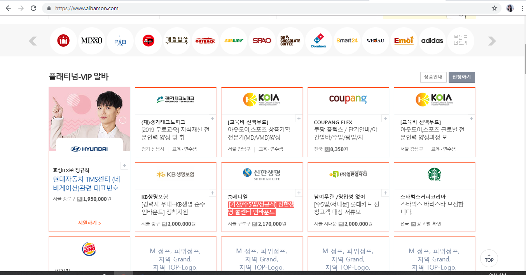Open the Hyundai ad banner image

(x=89, y=119)
